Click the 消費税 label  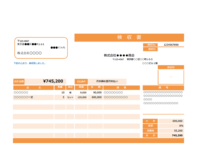pyautogui.click(x=150, y=131)
